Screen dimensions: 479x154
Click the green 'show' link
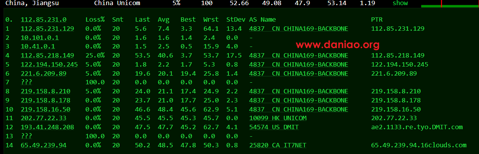400,3
